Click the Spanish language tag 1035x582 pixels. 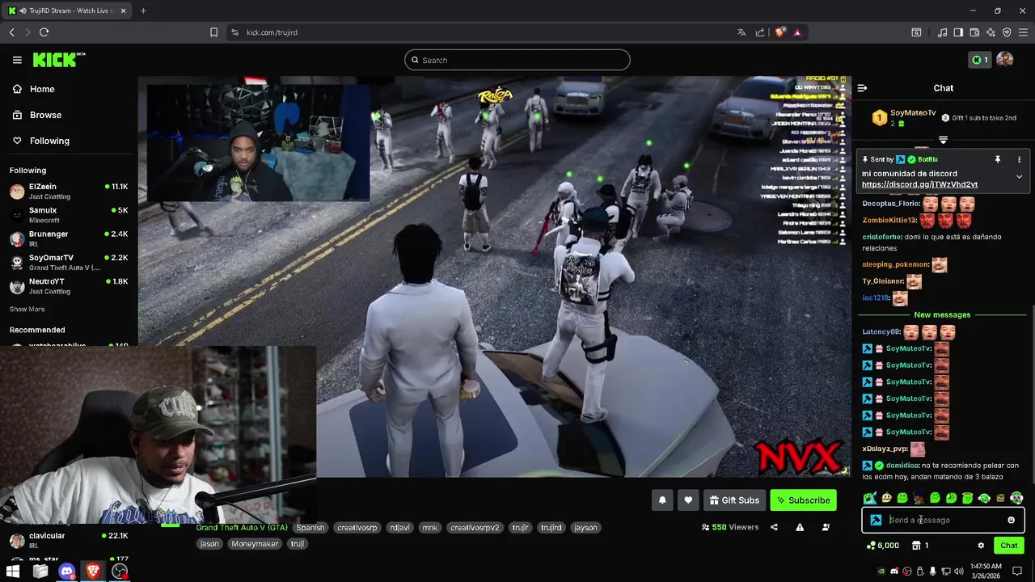(310, 528)
